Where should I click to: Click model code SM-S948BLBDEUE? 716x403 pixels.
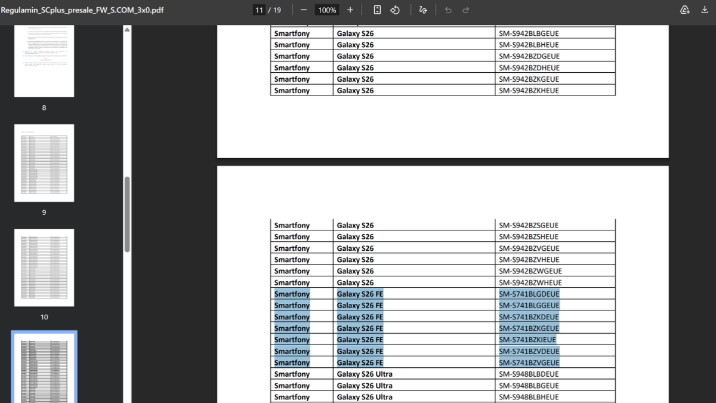(529, 374)
